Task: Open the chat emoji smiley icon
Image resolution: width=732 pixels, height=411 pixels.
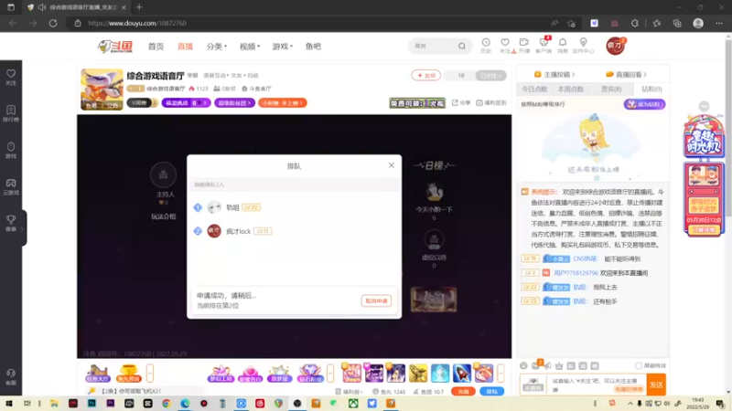Action: pos(523,366)
